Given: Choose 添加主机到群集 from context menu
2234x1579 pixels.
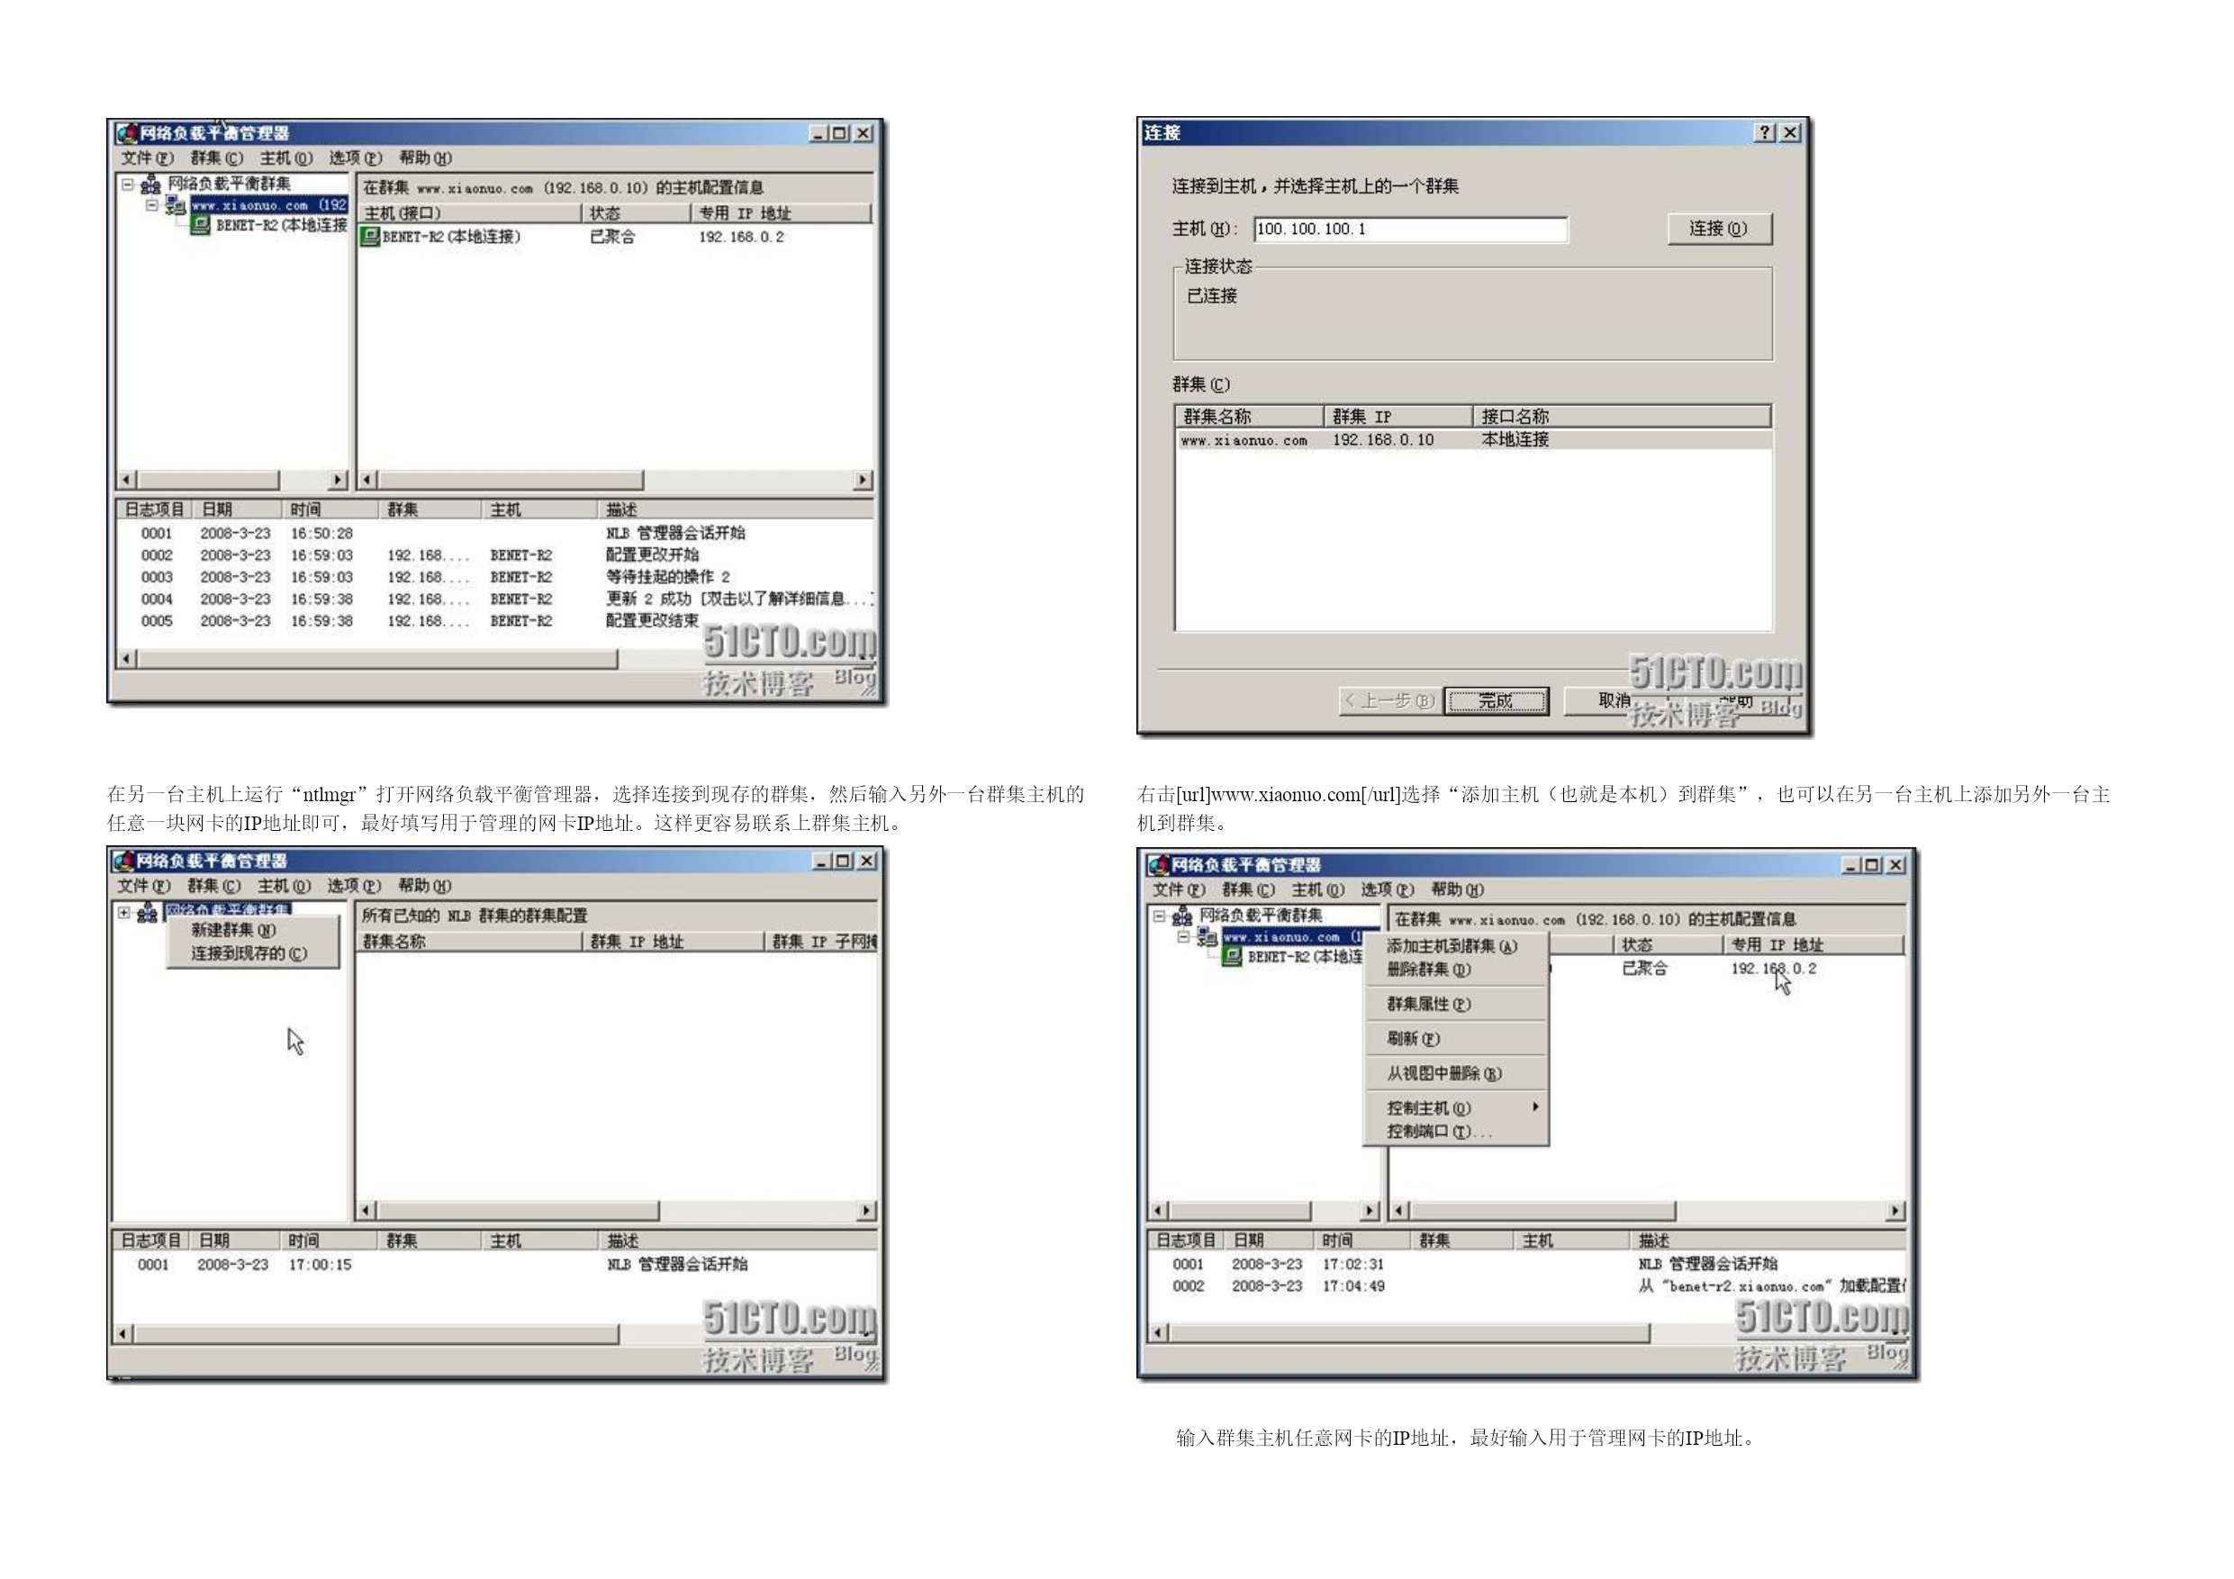Looking at the screenshot, I should click(1452, 947).
